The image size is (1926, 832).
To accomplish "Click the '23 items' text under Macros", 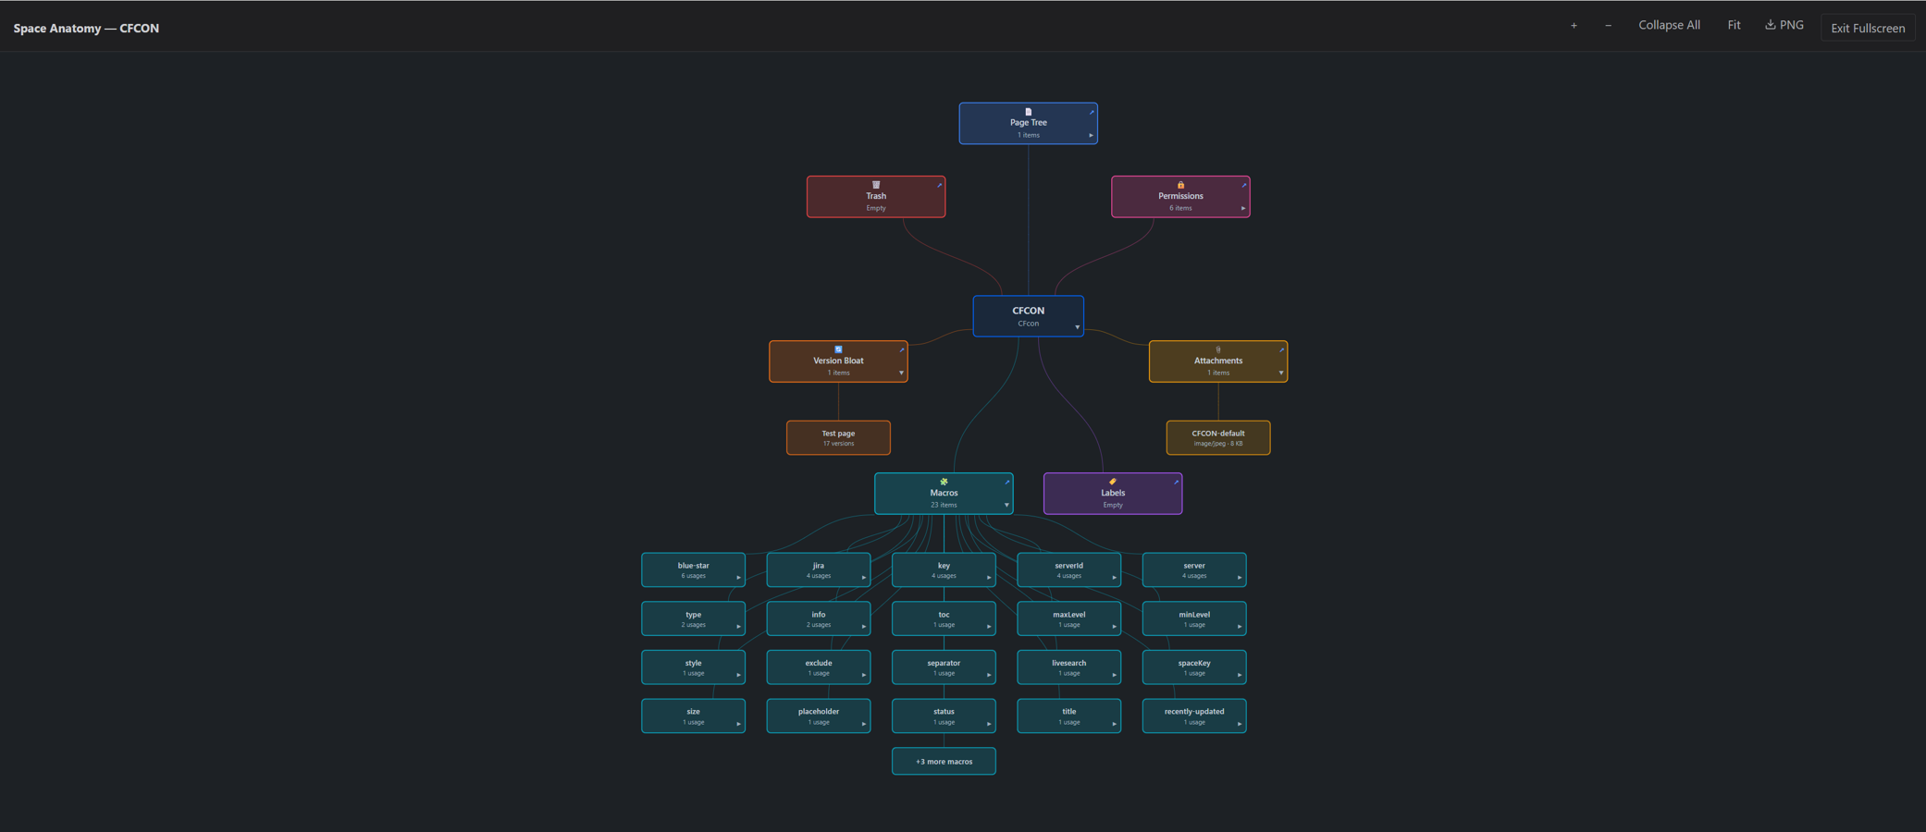I will 944,505.
